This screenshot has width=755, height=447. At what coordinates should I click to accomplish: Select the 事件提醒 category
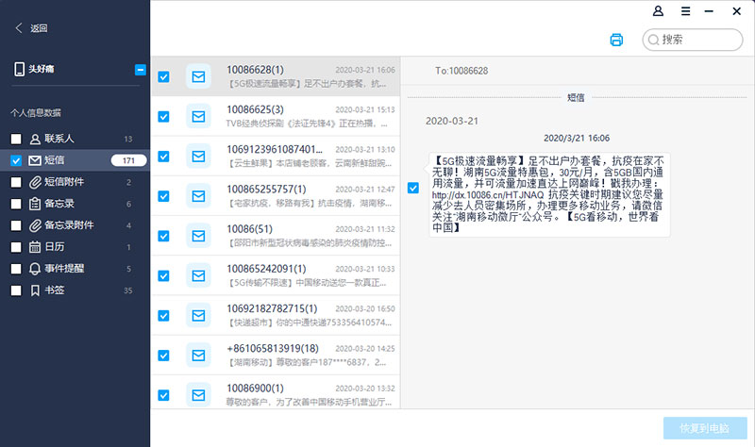click(64, 268)
